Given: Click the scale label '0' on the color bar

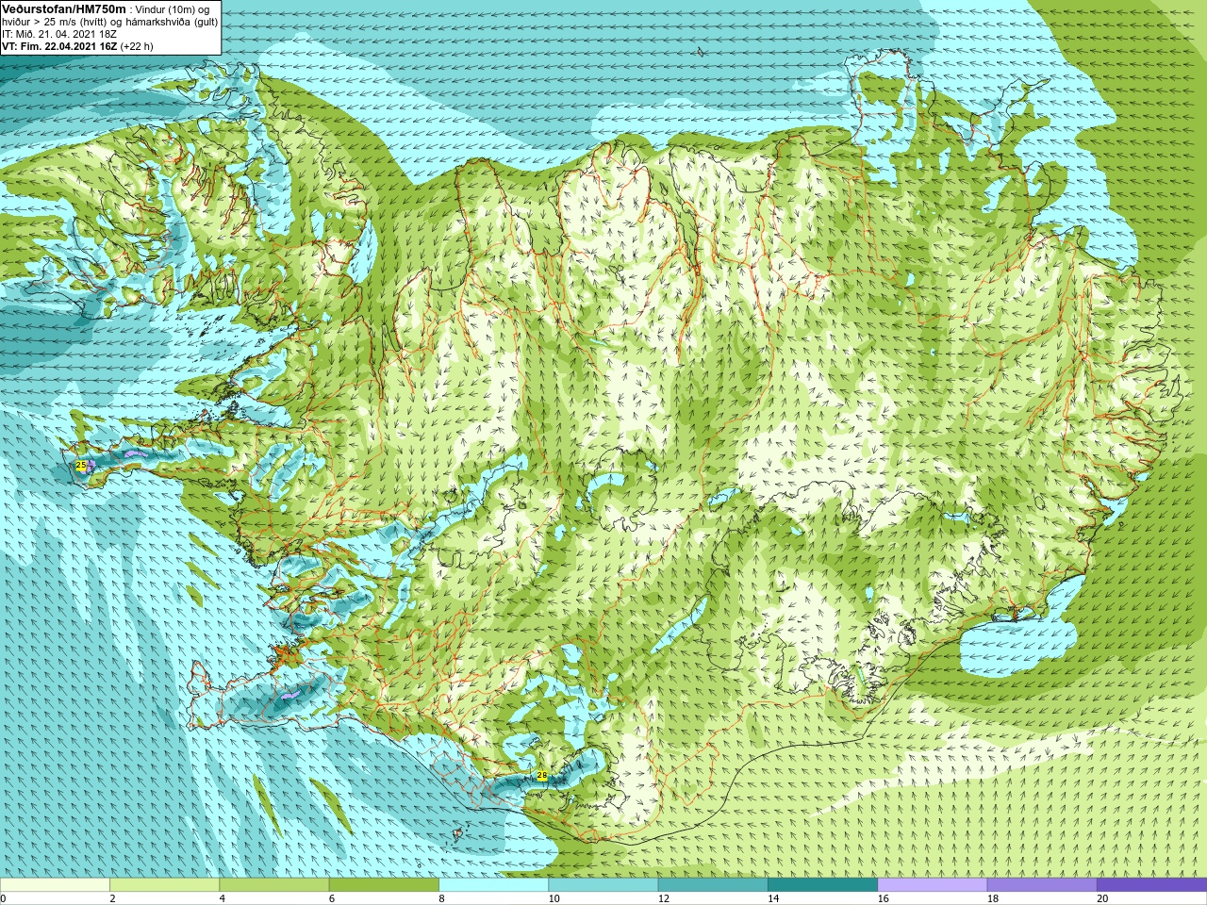Looking at the screenshot, I should click(x=3, y=898).
